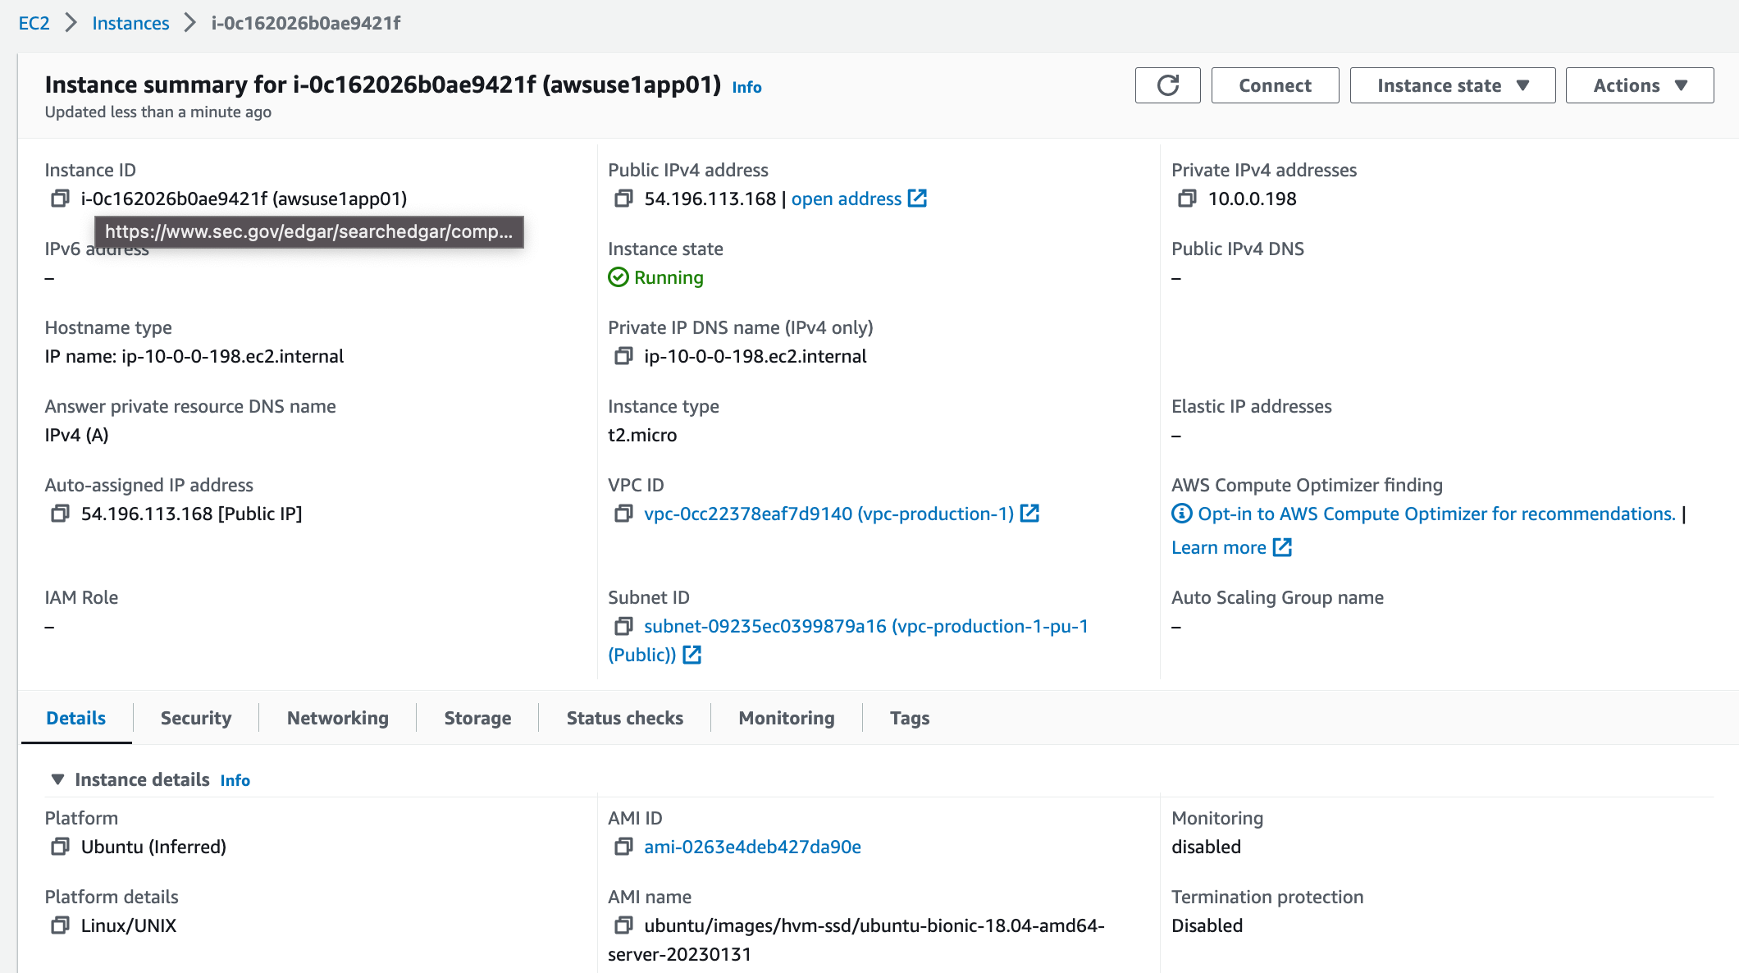Click Info link next to Instance details
This screenshot has height=973, width=1739.
(x=235, y=780)
